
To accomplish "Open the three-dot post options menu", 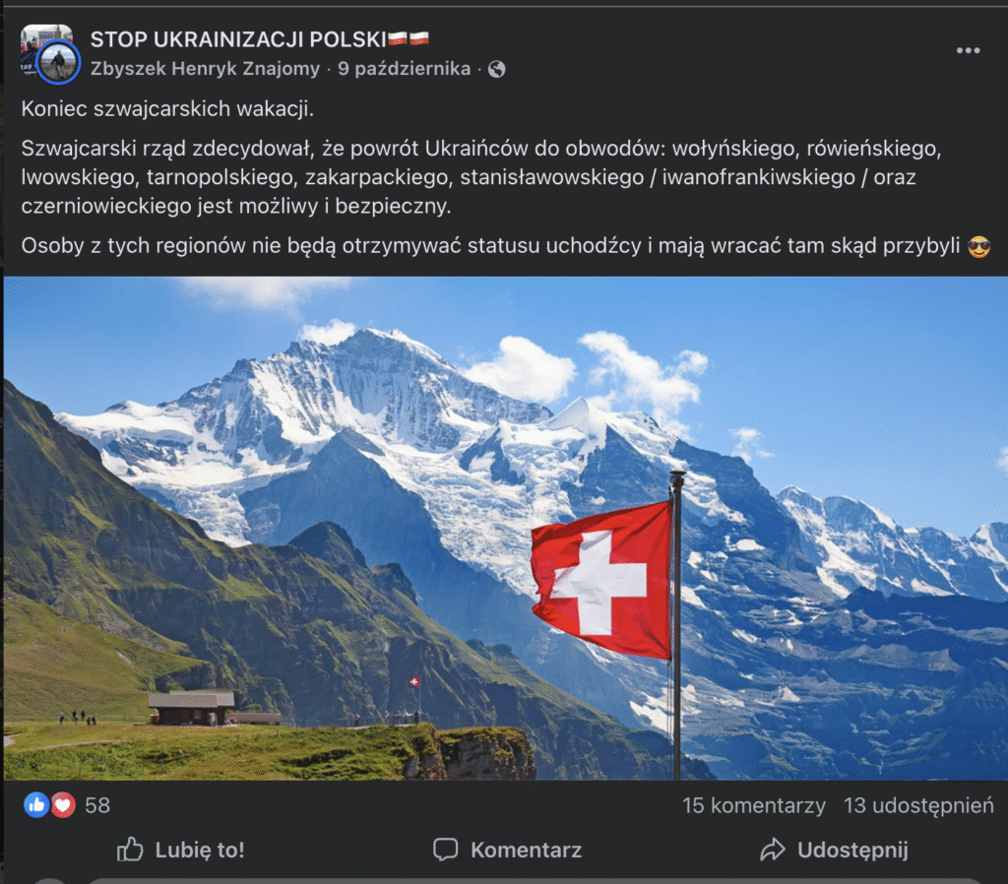I will click(x=968, y=51).
